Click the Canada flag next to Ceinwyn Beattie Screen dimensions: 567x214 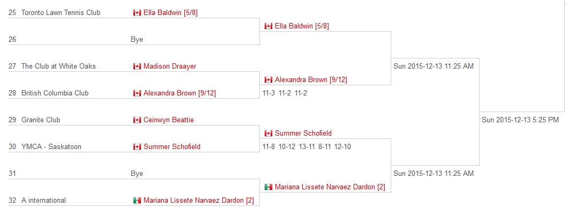tap(137, 120)
